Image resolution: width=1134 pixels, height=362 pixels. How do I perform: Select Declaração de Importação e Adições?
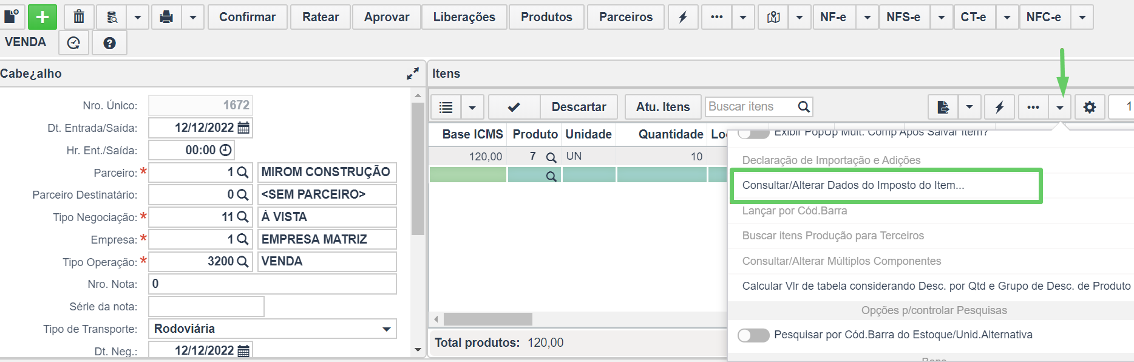click(831, 160)
